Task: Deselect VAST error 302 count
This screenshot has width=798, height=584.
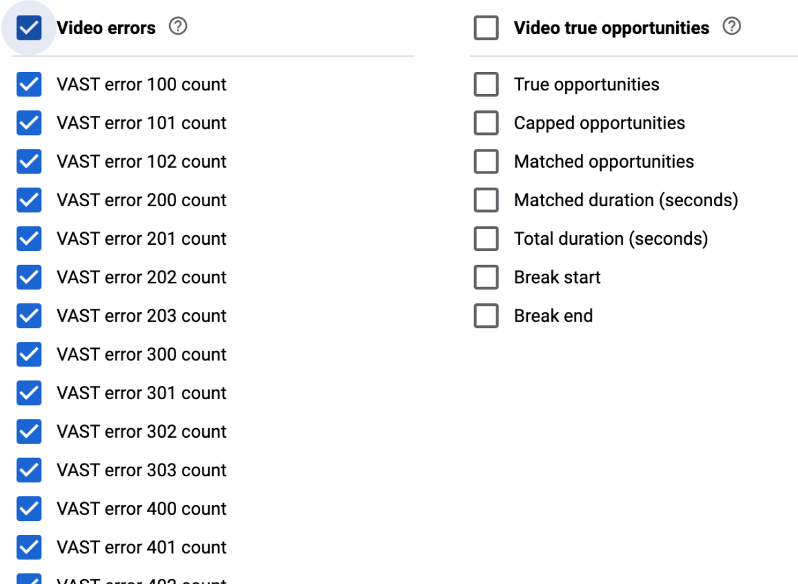Action: 29,431
